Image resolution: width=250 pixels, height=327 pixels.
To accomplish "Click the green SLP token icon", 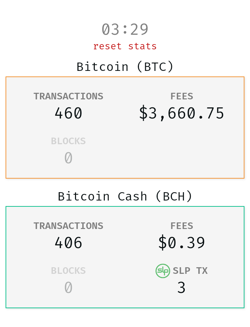I will click(x=163, y=271).
